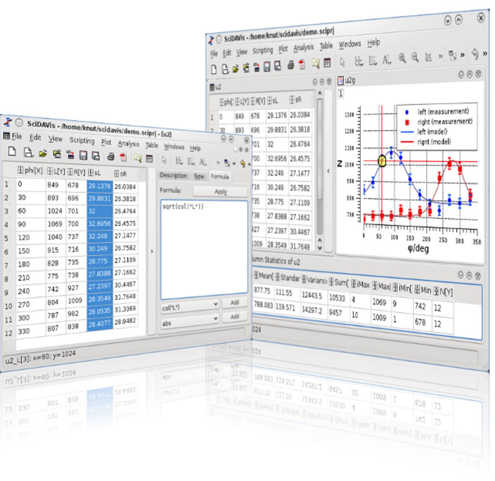
Task: Click the u2 table icon in back window
Action: click(212, 87)
